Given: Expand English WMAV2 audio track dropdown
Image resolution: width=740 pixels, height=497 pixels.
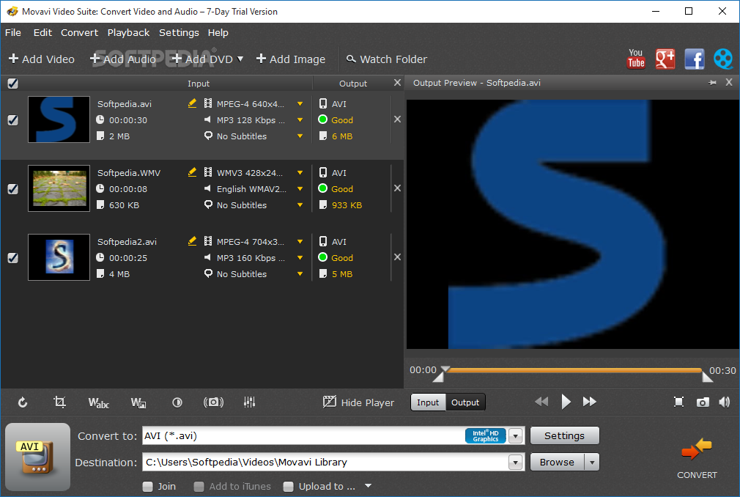Looking at the screenshot, I should 300,189.
